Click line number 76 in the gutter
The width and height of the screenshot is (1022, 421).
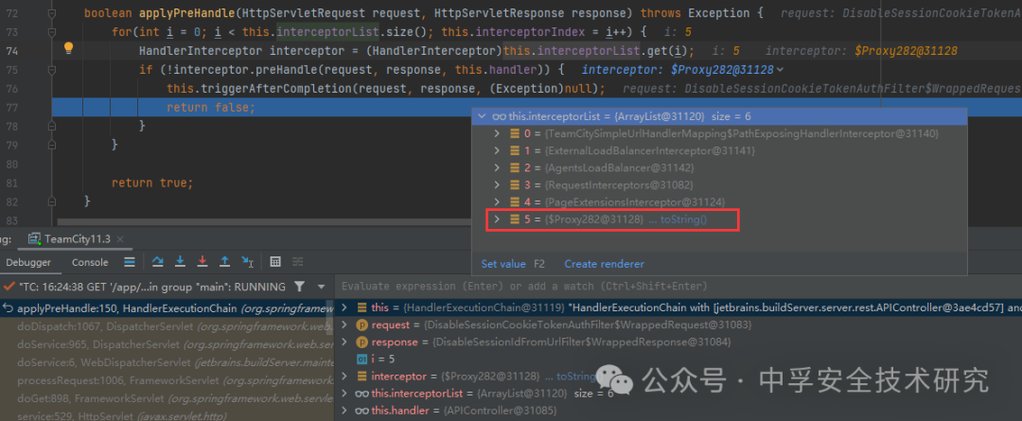(10, 89)
